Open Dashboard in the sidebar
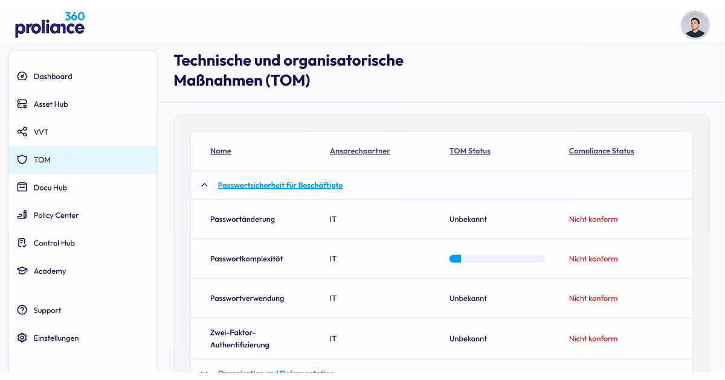Image resolution: width=725 pixels, height=380 pixels. [x=83, y=77]
